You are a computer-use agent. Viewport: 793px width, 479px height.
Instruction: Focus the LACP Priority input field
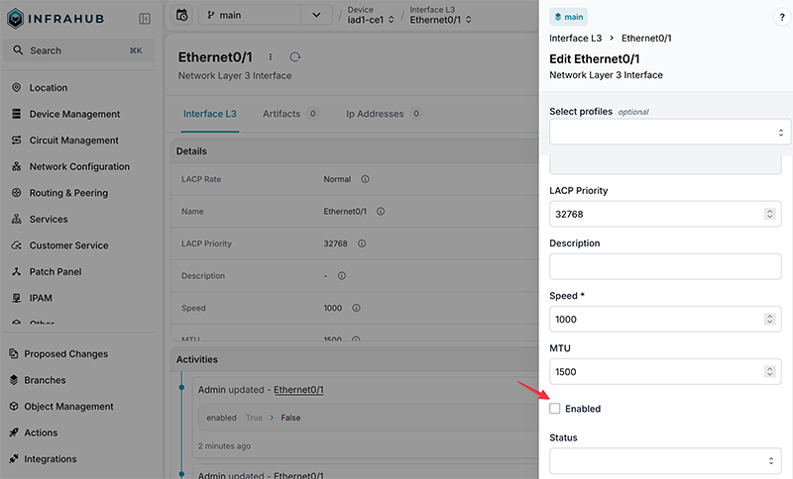pos(665,214)
